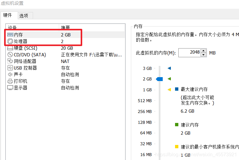Click the green recommended memory marker
Screen dimensions: 239x160
click(169, 79)
